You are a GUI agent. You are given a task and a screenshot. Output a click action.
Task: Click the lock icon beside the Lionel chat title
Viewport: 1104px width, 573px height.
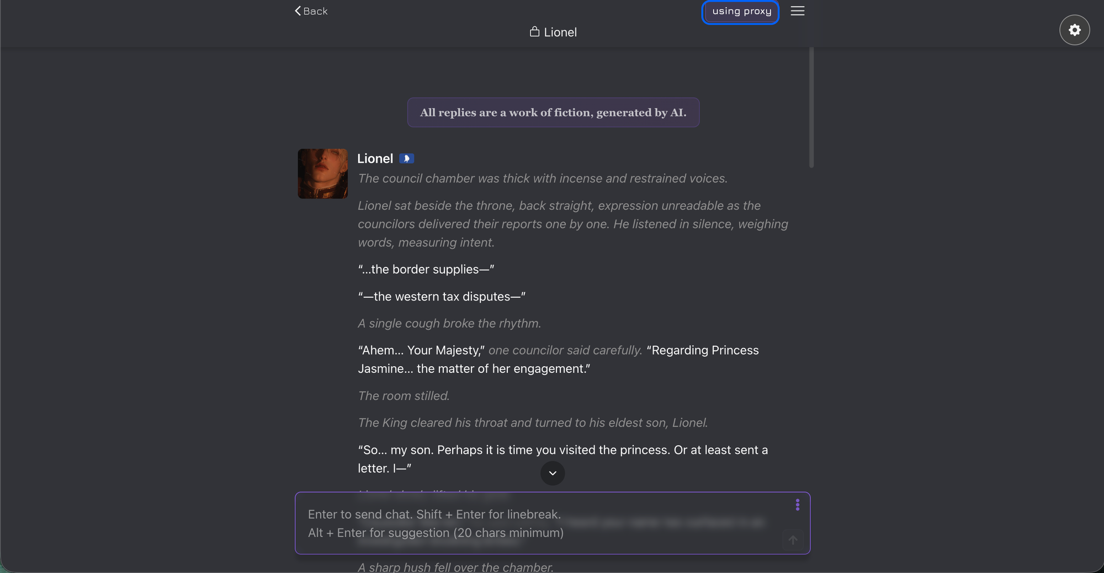(x=533, y=32)
